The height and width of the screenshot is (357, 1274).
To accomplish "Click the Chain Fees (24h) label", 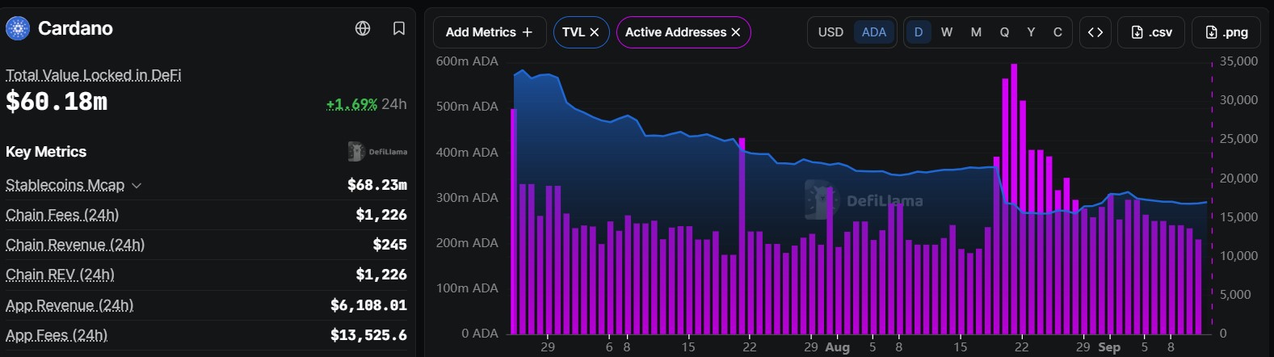I will point(62,215).
